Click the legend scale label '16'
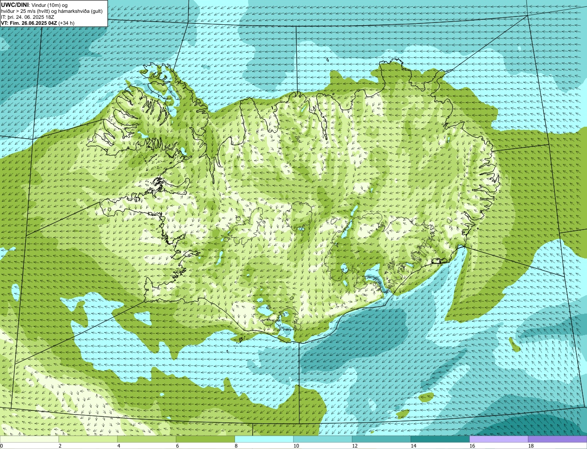Viewport: 587px width, 449px height. click(x=472, y=446)
